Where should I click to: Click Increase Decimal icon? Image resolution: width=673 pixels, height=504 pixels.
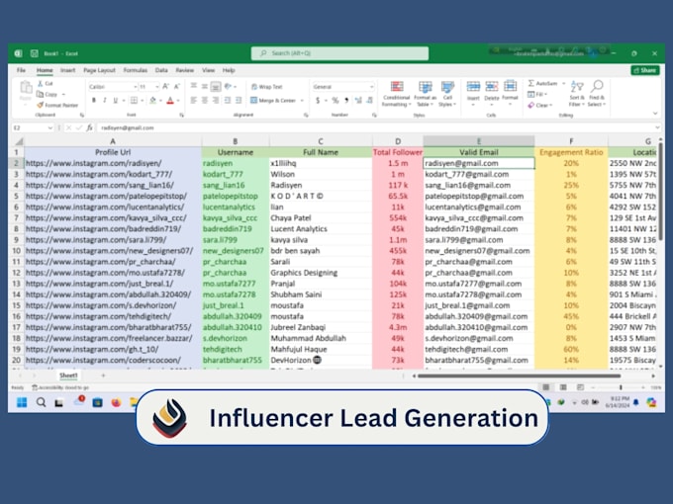click(358, 100)
